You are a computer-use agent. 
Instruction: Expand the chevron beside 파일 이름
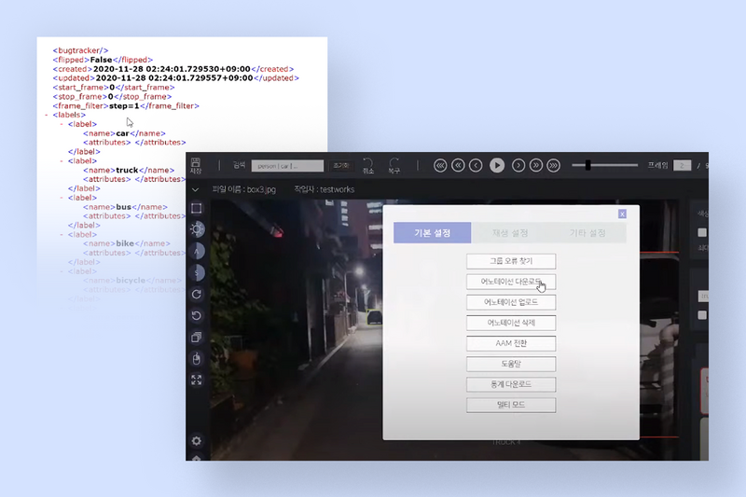tap(195, 189)
